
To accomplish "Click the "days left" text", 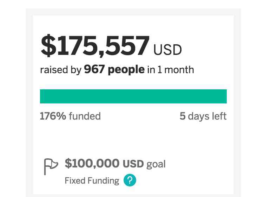I will tap(207, 116).
